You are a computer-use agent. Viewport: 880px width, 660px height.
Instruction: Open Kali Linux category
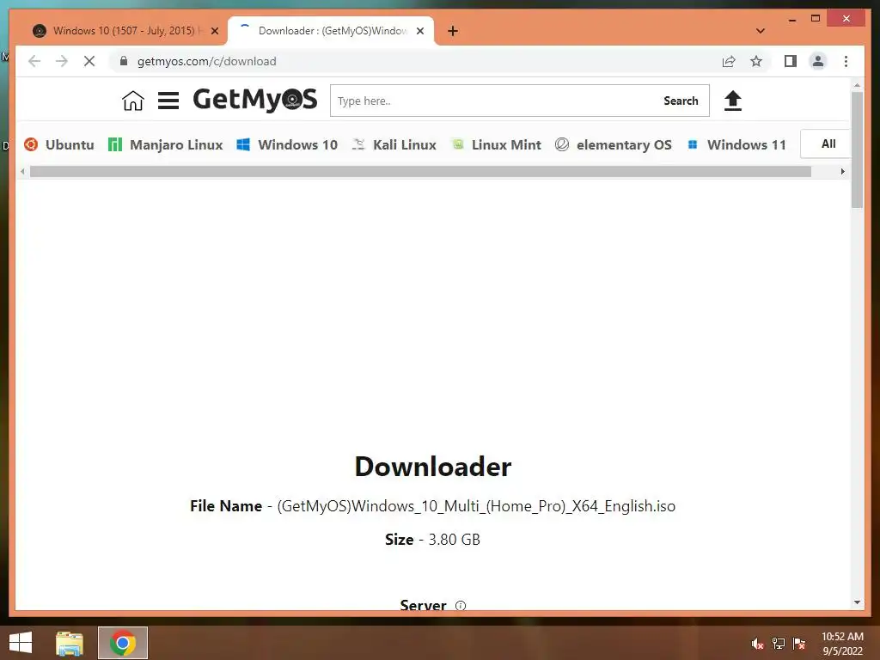click(404, 144)
